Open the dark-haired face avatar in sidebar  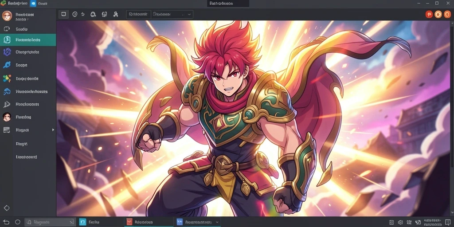pos(7,117)
